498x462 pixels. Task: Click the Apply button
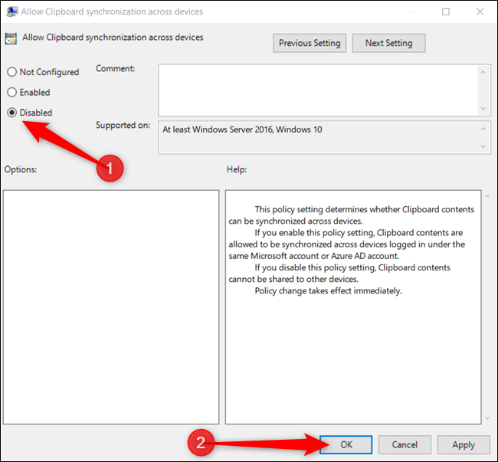(464, 444)
